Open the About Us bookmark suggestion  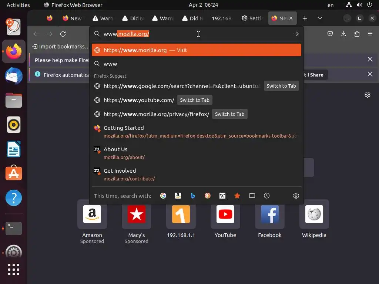click(197, 153)
